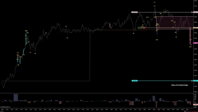This screenshot has width=198, height=112.
Task: Click the magenta current price marker on axis
Action: (195, 43)
